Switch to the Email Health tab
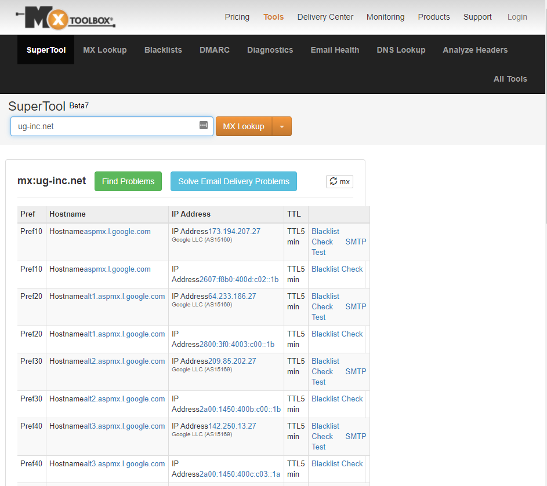This screenshot has height=486, width=547. [x=335, y=50]
